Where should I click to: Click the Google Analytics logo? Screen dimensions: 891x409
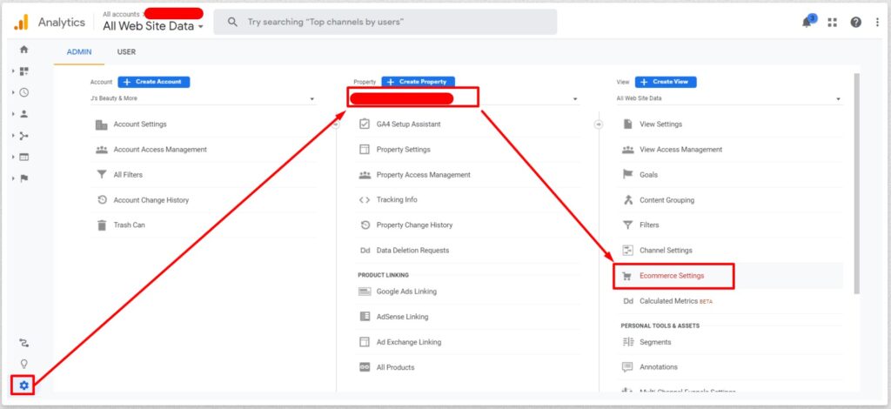pyautogui.click(x=21, y=22)
